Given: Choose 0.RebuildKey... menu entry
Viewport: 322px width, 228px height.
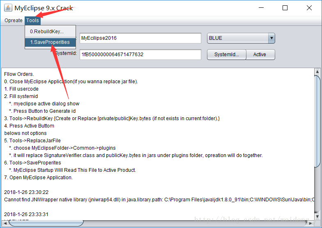Looking at the screenshot, I should pos(50,31).
